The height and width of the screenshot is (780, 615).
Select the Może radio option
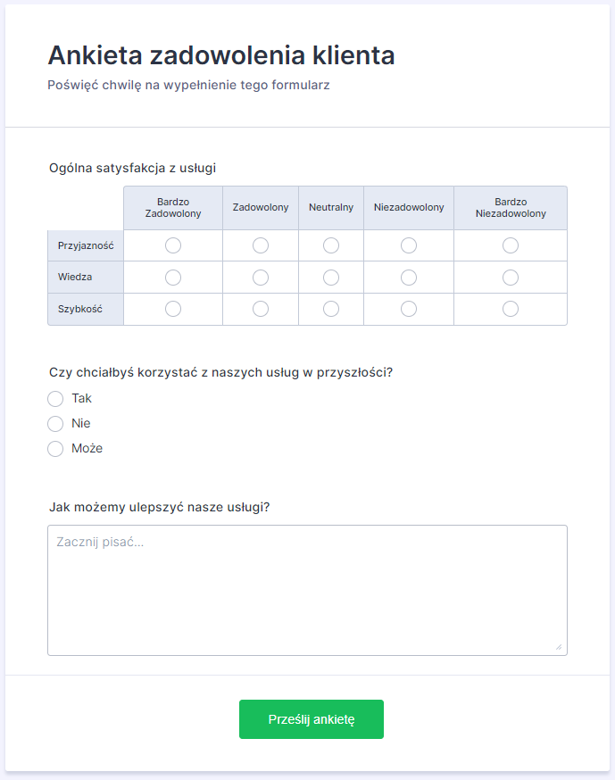click(x=55, y=449)
